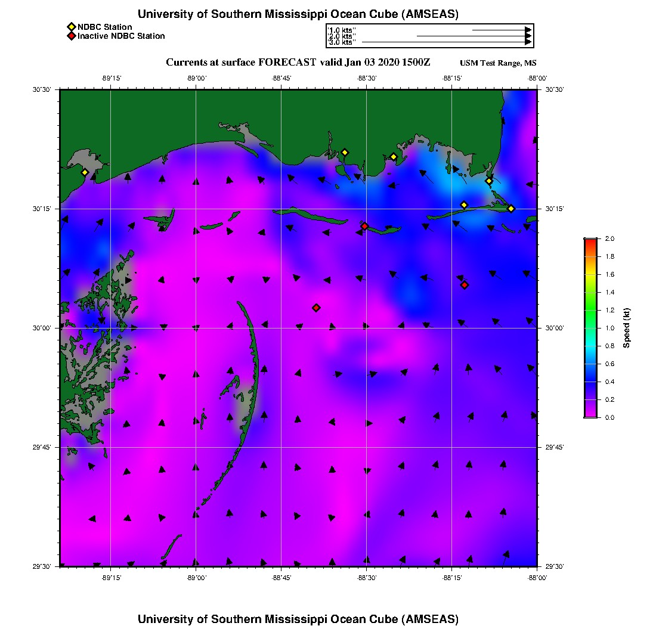Click the easternmost yellow NDBC station marker
The image size is (656, 626).
[511, 208]
